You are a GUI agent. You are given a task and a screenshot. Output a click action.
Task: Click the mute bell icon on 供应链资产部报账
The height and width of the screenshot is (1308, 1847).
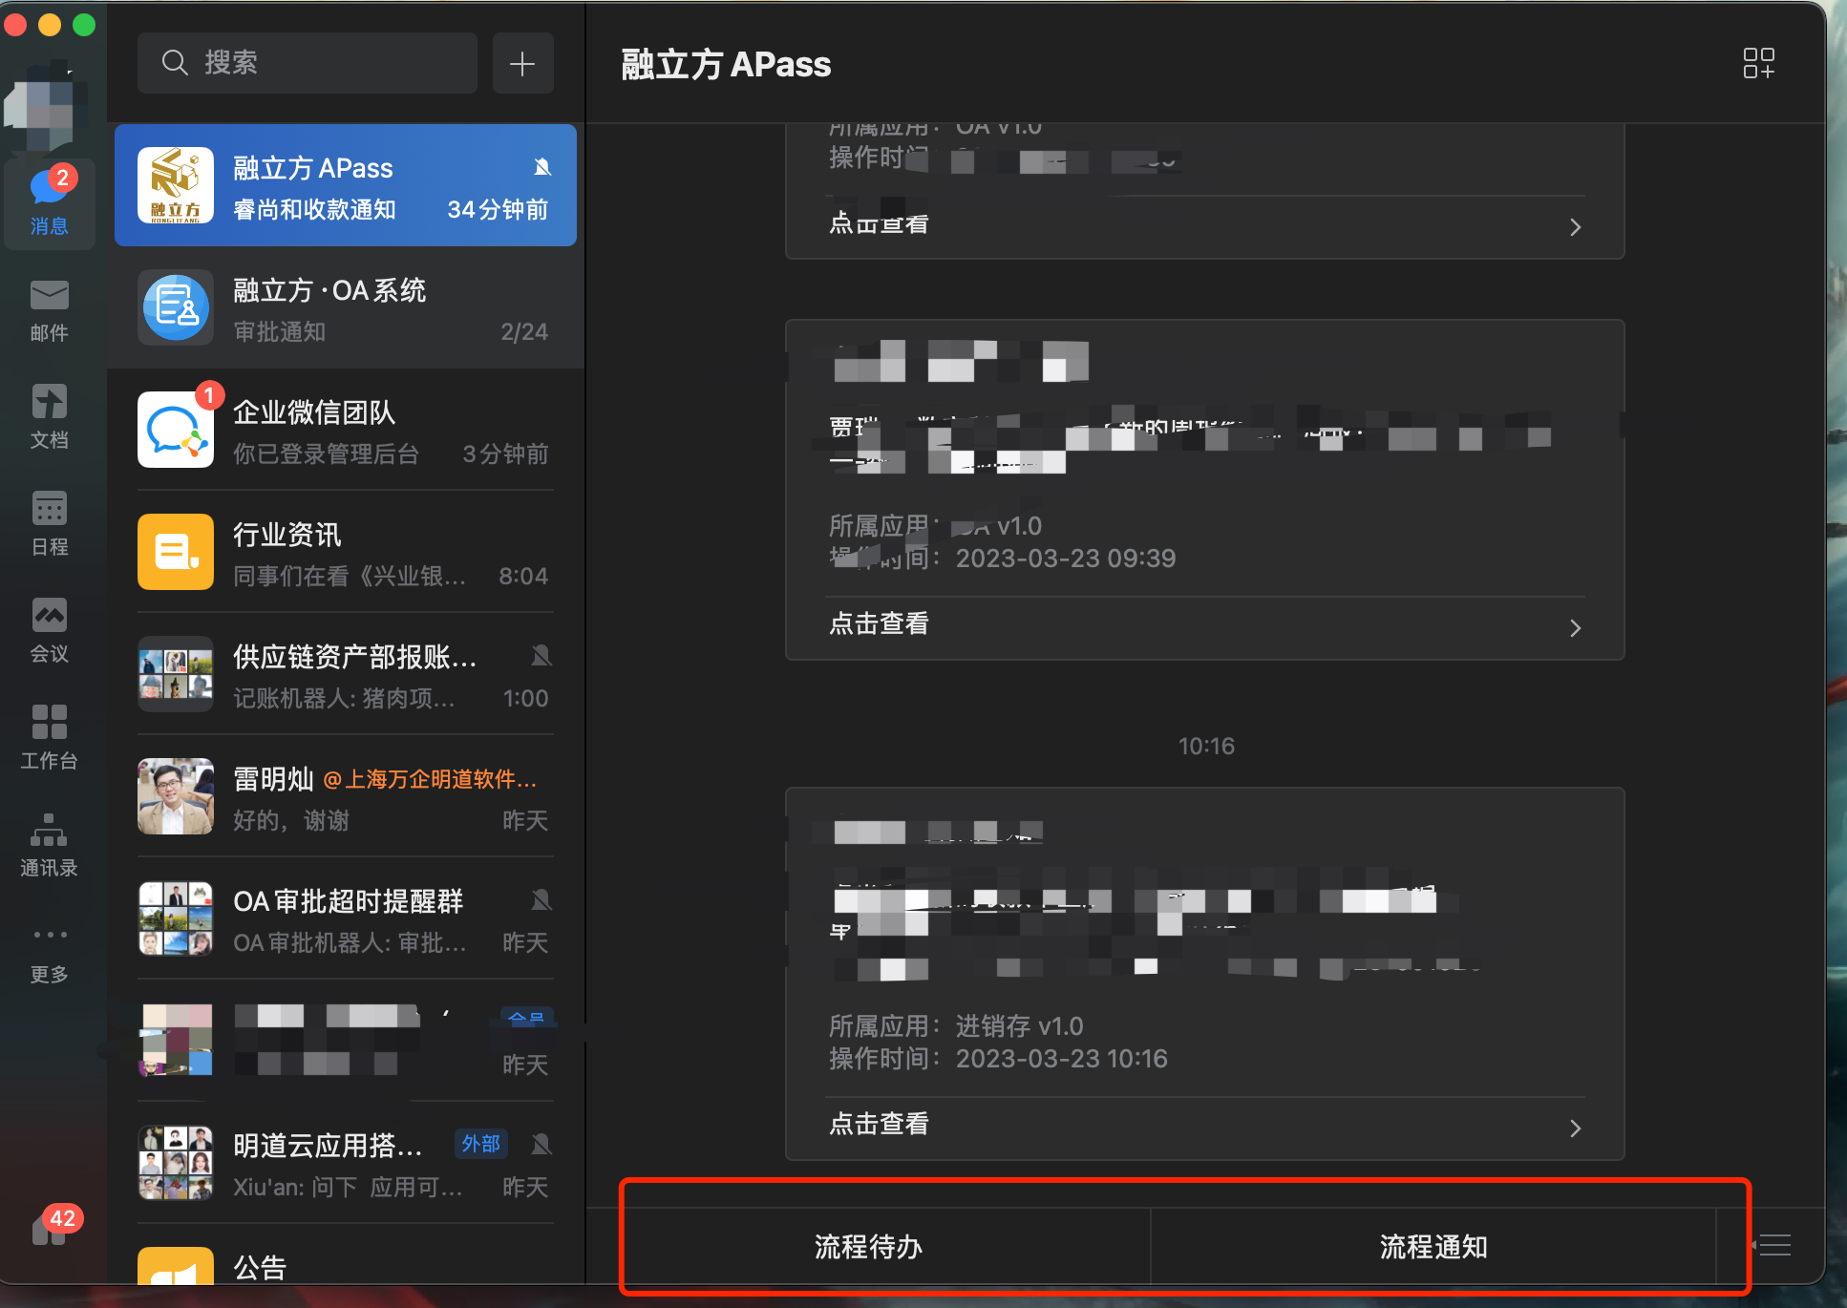[541, 655]
